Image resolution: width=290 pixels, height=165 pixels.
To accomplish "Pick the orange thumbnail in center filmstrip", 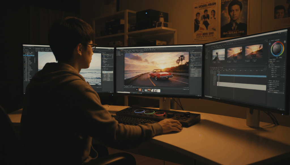I will click(140, 90).
